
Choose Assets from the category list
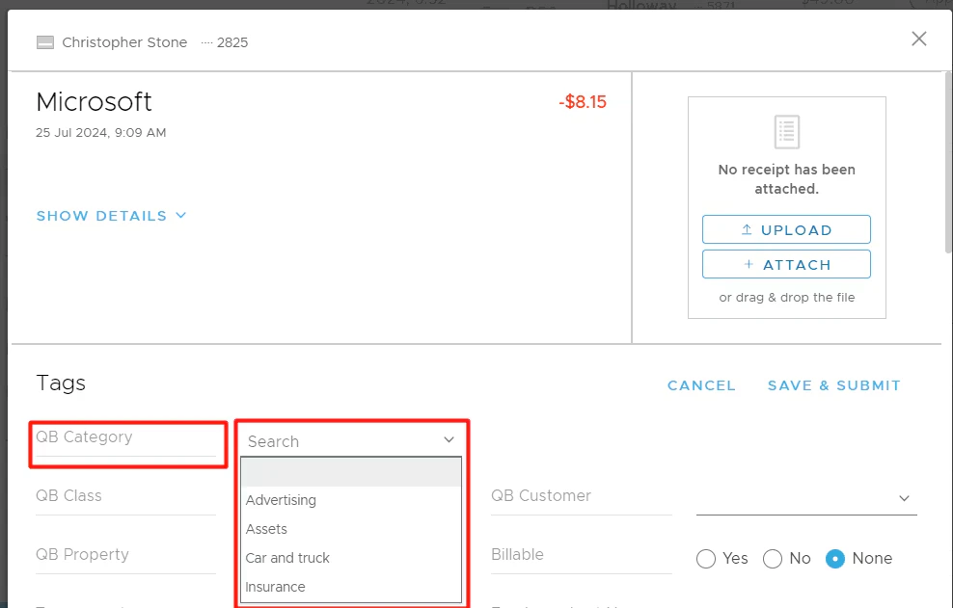click(x=351, y=529)
